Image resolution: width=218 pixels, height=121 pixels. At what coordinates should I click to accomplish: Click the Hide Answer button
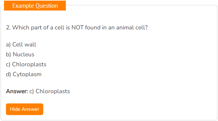click(x=24, y=109)
